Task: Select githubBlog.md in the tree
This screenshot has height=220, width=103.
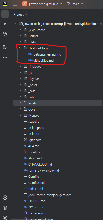Action: (x=41, y=60)
